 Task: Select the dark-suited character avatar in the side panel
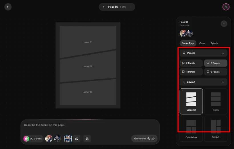click(x=189, y=33)
